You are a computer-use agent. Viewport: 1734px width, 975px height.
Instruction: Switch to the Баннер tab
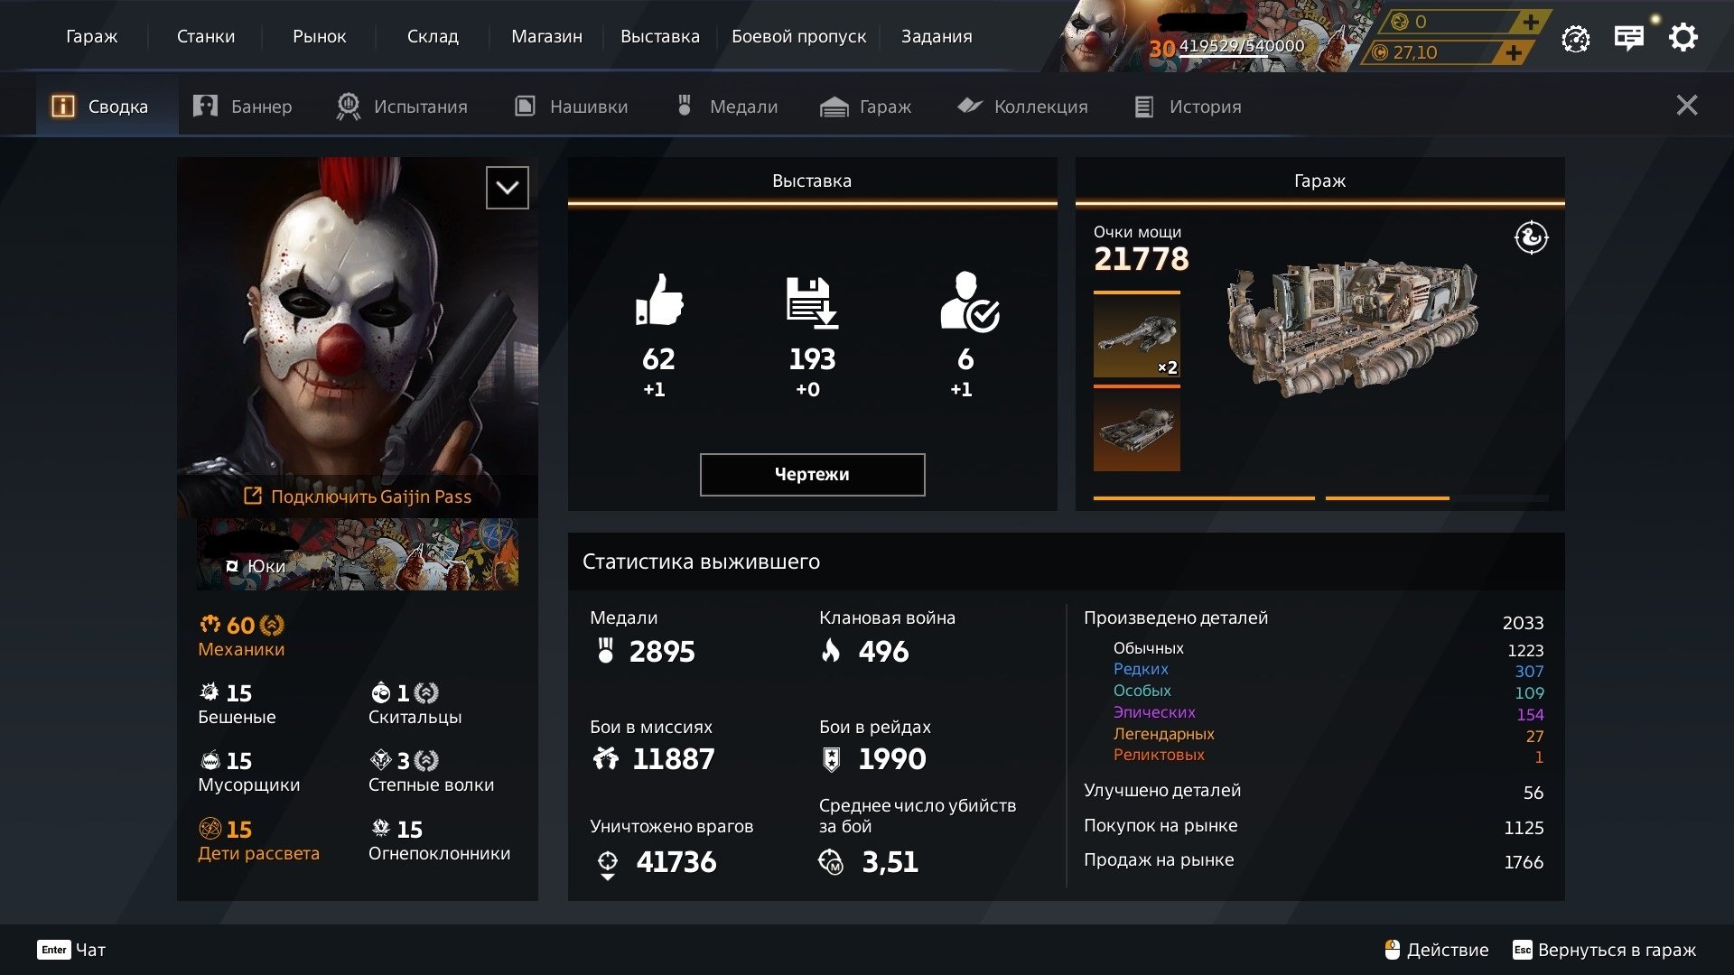click(243, 107)
